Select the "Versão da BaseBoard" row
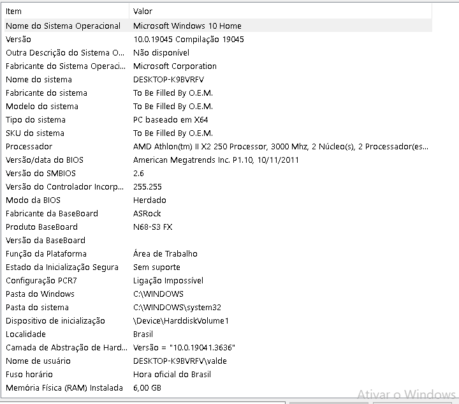This screenshot has height=404, width=459. pos(218,241)
